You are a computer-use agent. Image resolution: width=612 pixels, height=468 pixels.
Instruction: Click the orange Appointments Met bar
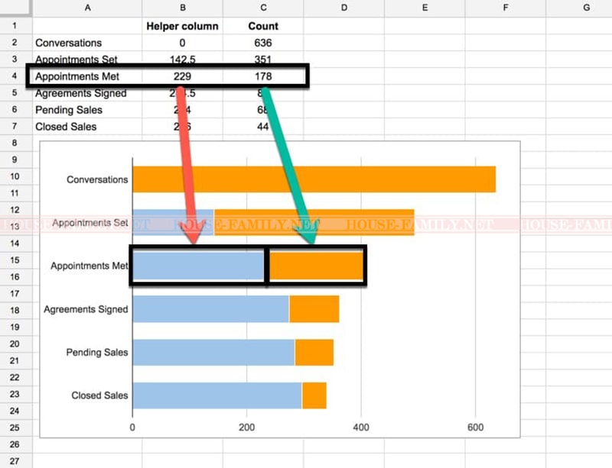(x=316, y=266)
